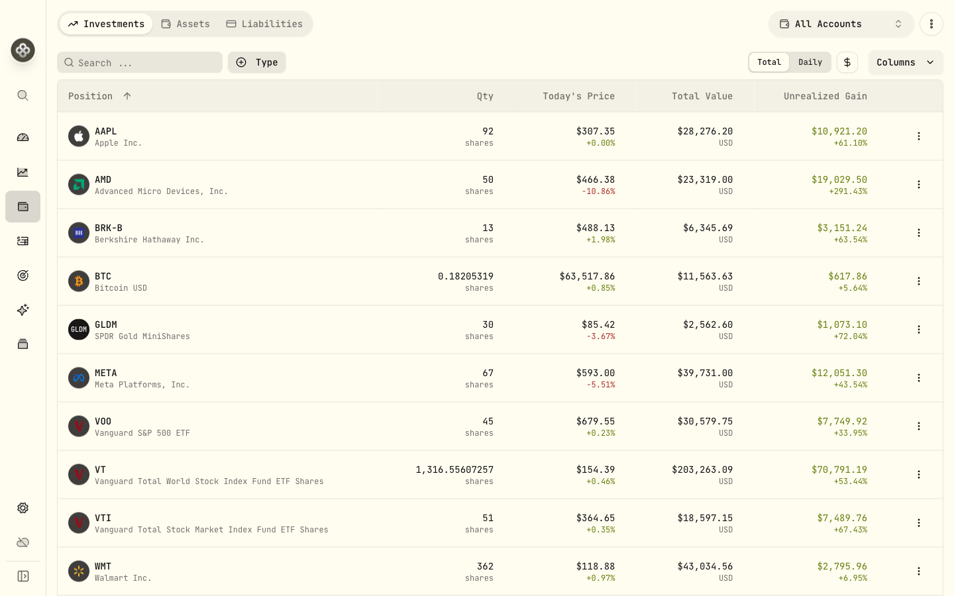Open the chart trends sidebar icon
This screenshot has height=596, width=954.
coord(23,172)
